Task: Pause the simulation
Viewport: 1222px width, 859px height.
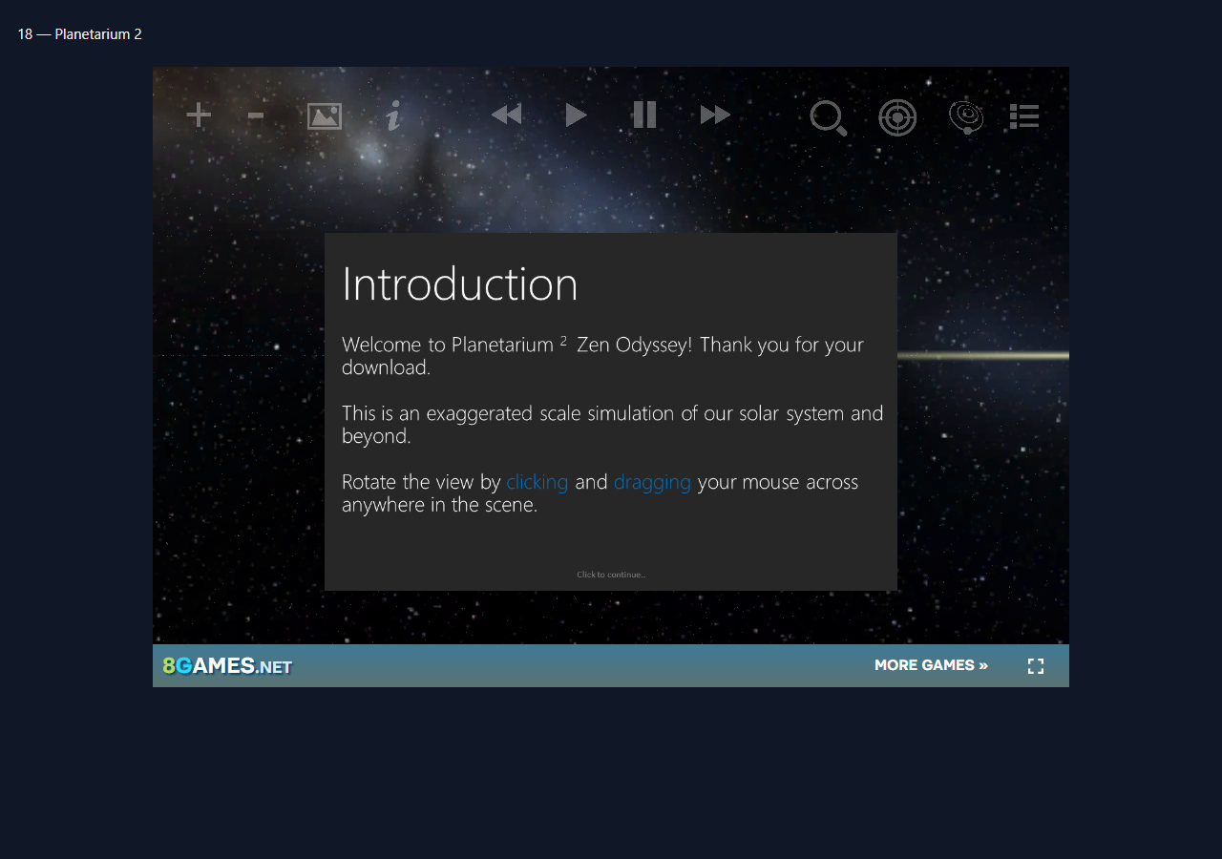Action: pos(644,115)
